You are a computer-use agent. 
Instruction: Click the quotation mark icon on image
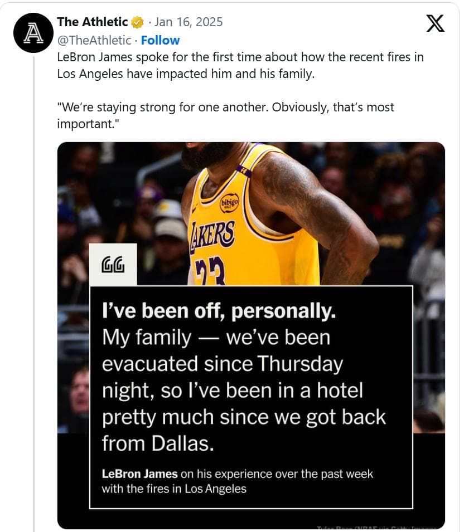(x=113, y=265)
